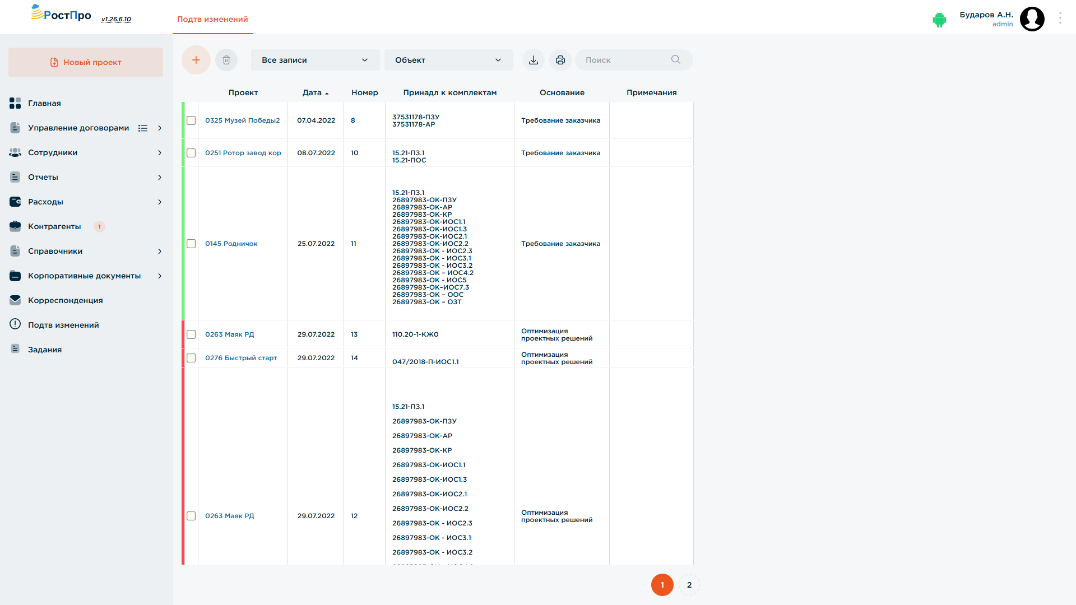This screenshot has height=605, width=1076.
Task: Open Корреспонденция in the sidebar
Action: [x=66, y=300]
